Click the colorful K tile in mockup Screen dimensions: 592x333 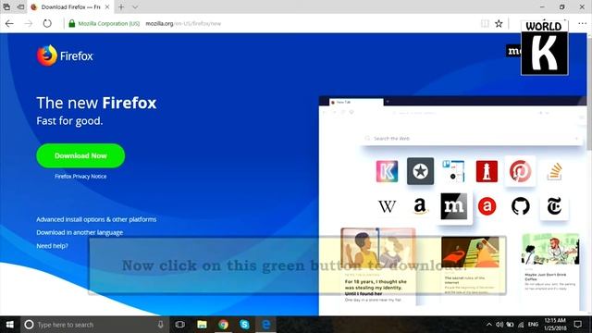point(387,171)
